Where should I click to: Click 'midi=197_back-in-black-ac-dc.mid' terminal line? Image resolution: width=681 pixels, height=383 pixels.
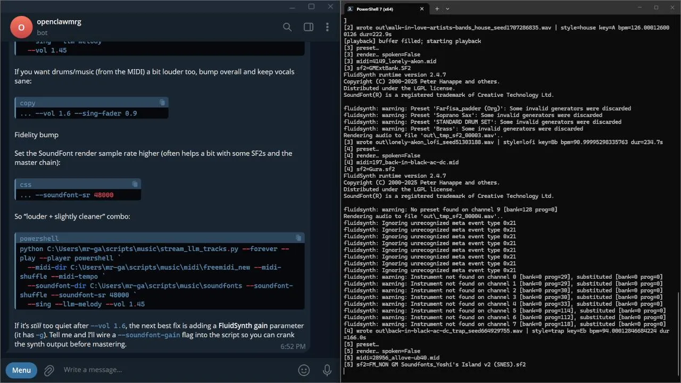[401, 162]
